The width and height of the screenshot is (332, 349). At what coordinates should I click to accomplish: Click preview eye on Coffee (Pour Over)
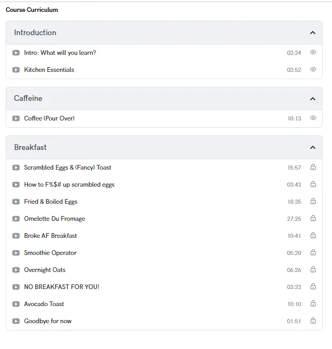(313, 118)
